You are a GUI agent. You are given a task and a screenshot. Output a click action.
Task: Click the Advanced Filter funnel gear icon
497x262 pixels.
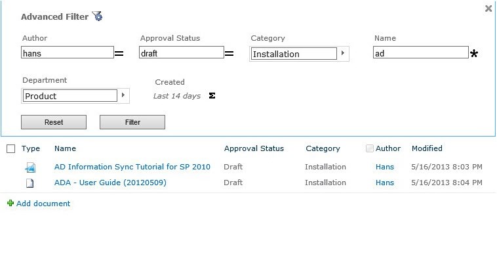pos(97,16)
